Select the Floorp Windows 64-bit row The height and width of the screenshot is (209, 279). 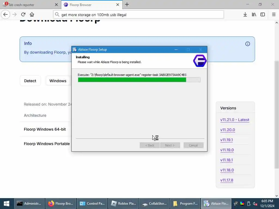46,129
